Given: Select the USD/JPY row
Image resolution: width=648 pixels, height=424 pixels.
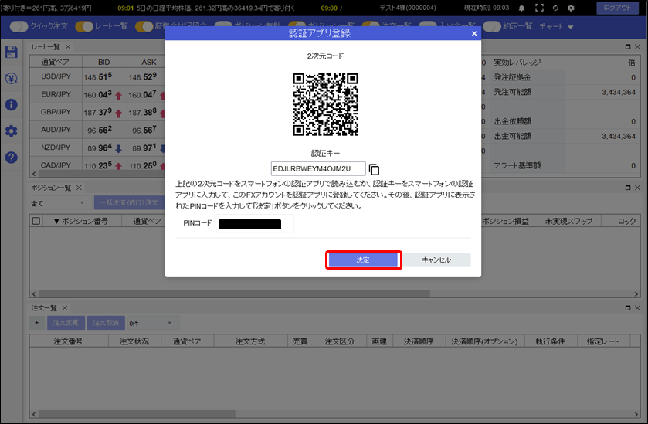Looking at the screenshot, I should coord(97,77).
